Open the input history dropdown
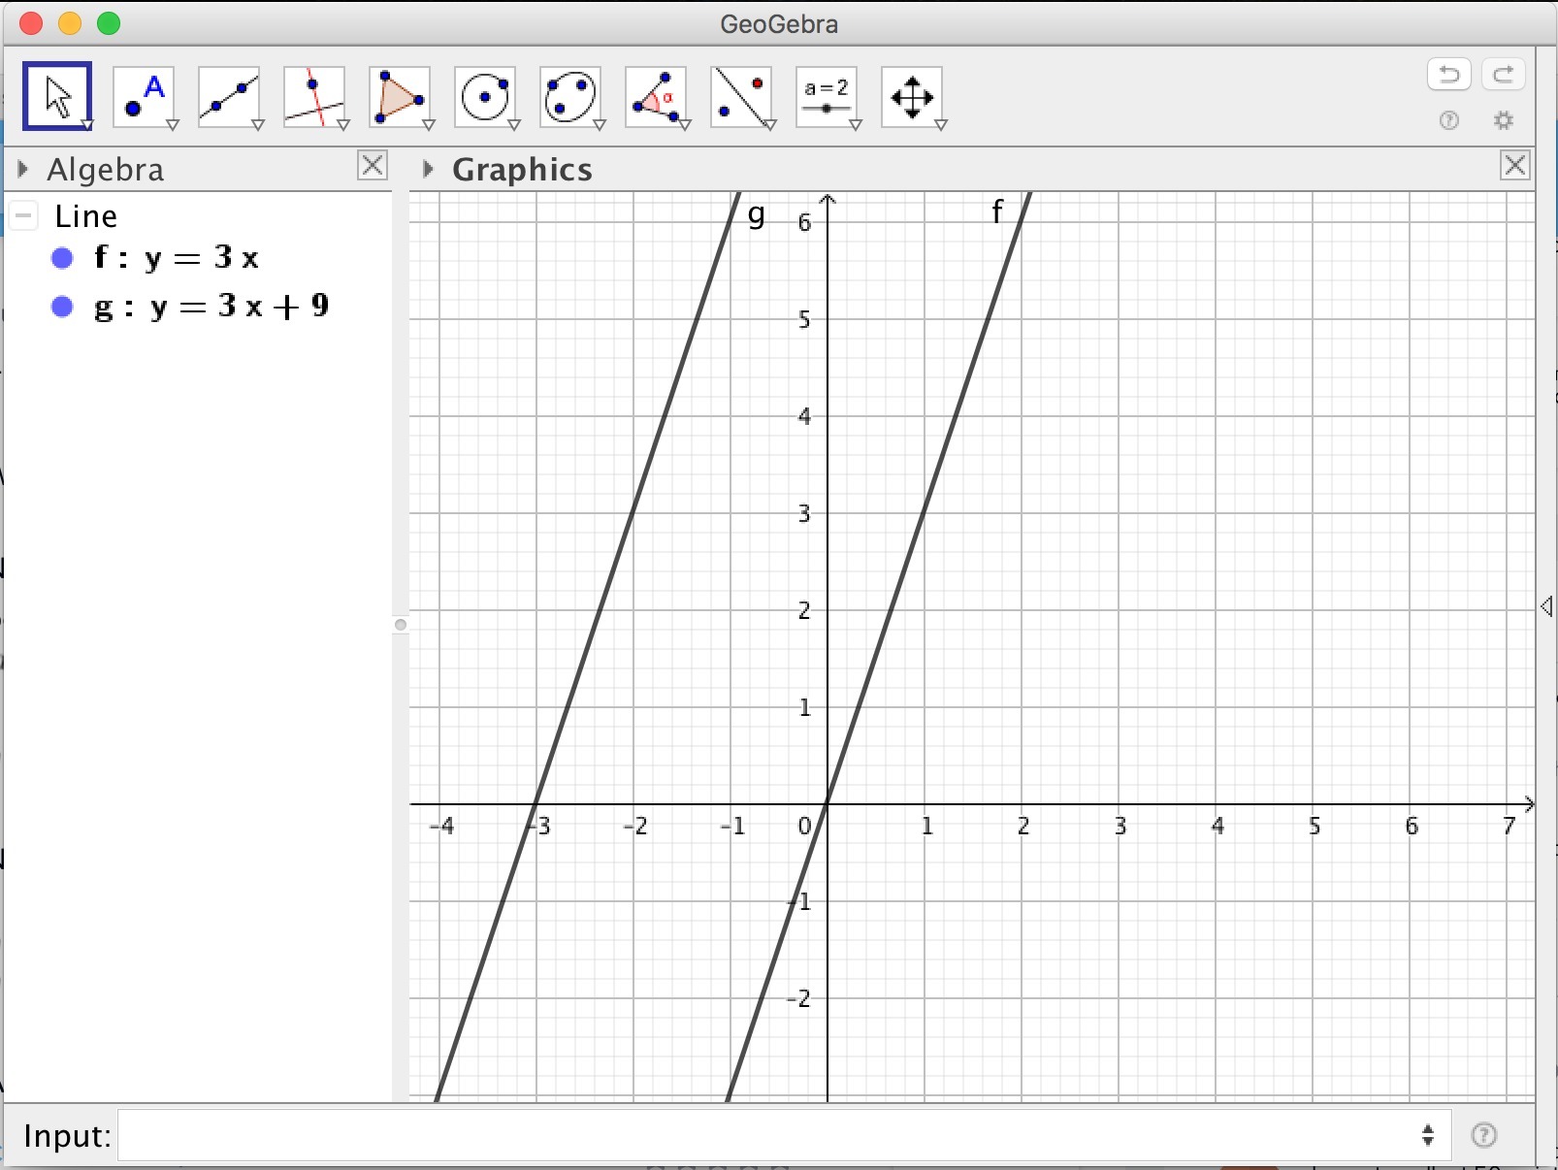 click(1428, 1135)
